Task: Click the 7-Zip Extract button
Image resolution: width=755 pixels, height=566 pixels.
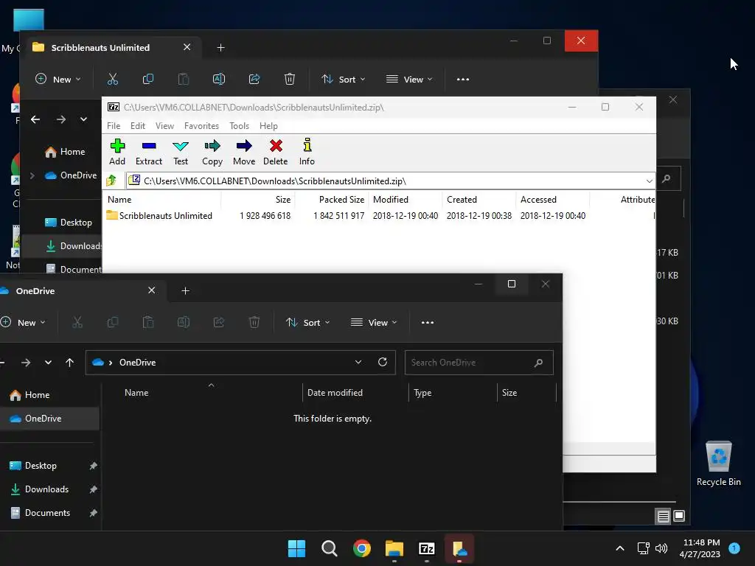Action: [x=149, y=152]
